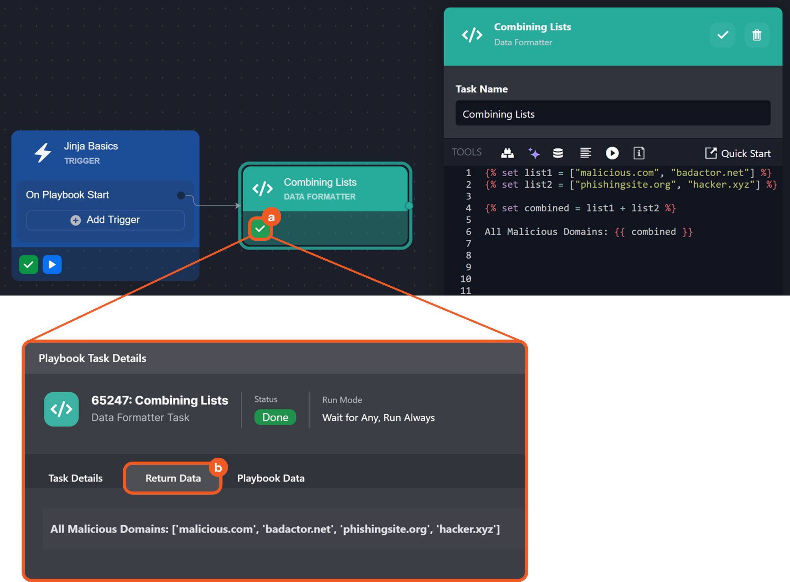Click the text align format icon
The image size is (790, 582).
(586, 153)
